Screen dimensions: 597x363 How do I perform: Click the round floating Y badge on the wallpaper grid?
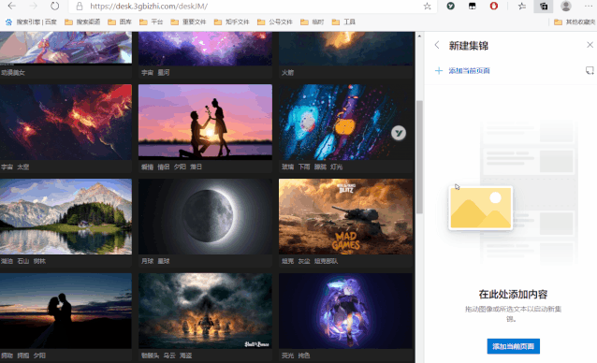tap(399, 133)
